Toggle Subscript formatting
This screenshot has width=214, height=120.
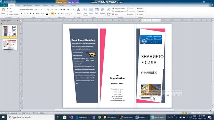30,13
